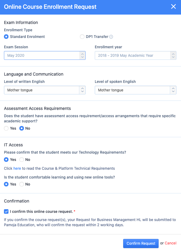Select No for Technology Requirements confirmation
Screen dimensions: 181x252
[x=21, y=160]
